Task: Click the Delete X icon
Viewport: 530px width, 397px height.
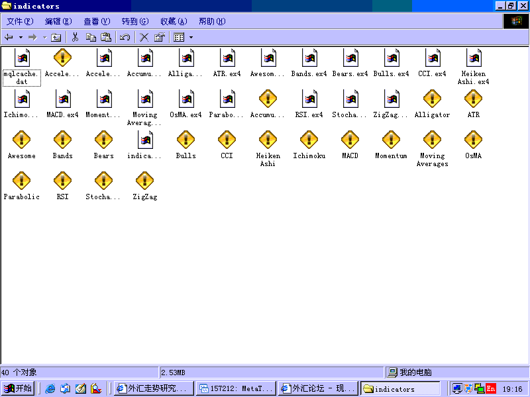Action: pos(144,37)
